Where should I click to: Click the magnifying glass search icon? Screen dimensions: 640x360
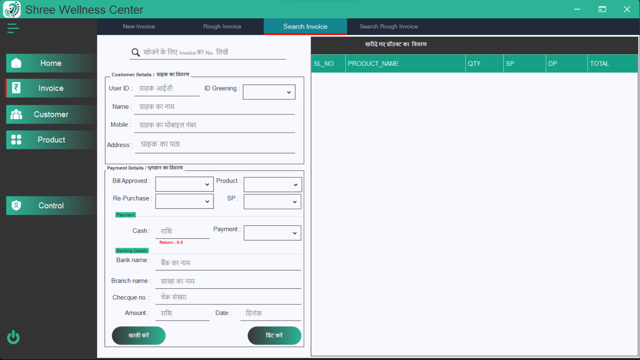tap(135, 52)
